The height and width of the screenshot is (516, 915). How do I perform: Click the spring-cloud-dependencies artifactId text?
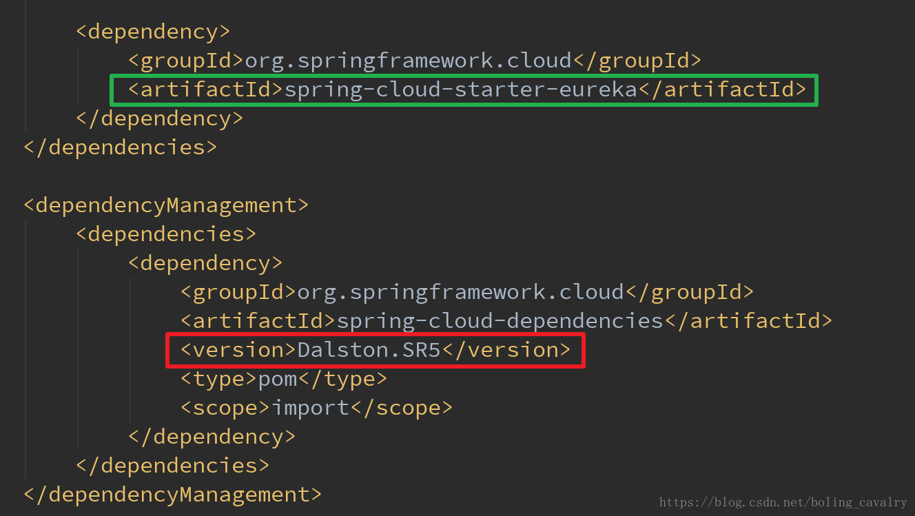499,321
